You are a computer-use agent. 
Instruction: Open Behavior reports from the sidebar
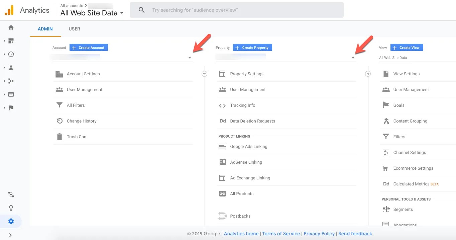[11, 94]
